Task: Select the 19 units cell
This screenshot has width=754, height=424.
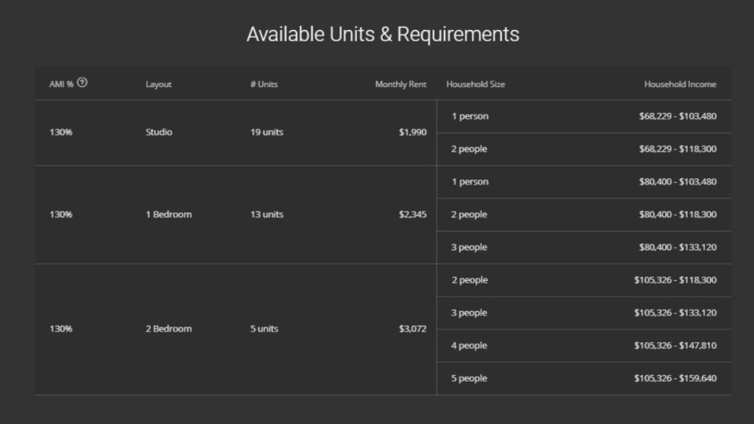Action: point(267,133)
